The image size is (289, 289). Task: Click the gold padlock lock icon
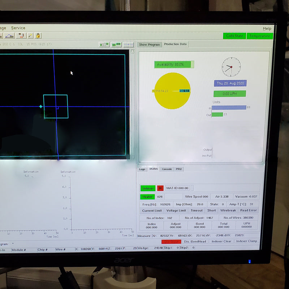click(38, 35)
